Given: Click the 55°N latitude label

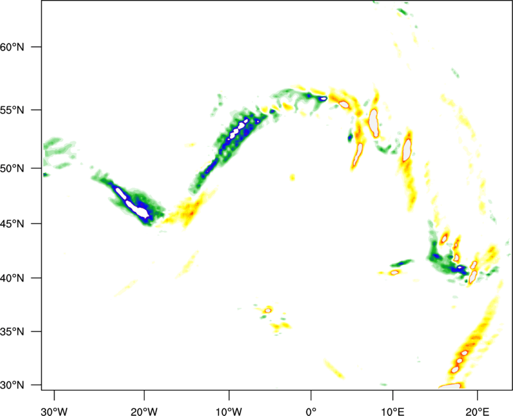Looking at the screenshot, I should coord(12,110).
